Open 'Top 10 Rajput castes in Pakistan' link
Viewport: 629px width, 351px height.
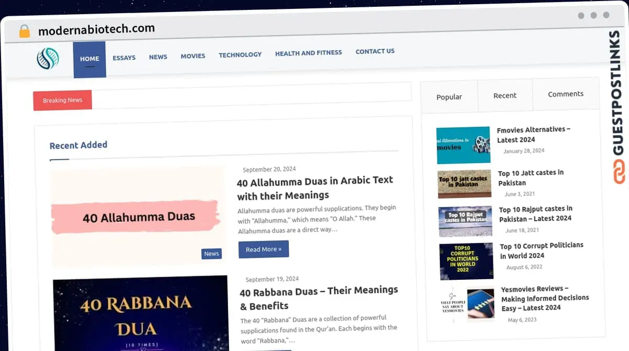tap(536, 213)
